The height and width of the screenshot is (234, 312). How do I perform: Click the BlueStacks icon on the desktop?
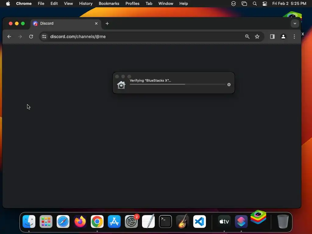[292, 15]
